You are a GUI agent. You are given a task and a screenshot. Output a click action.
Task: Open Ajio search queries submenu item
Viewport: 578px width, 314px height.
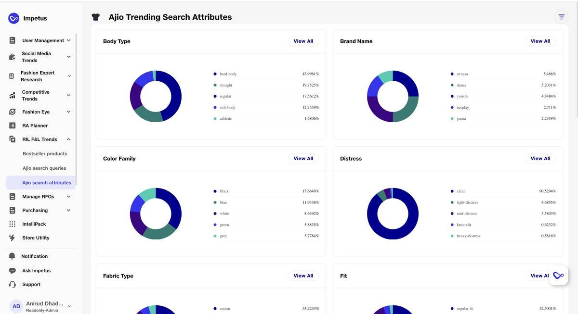click(x=44, y=168)
